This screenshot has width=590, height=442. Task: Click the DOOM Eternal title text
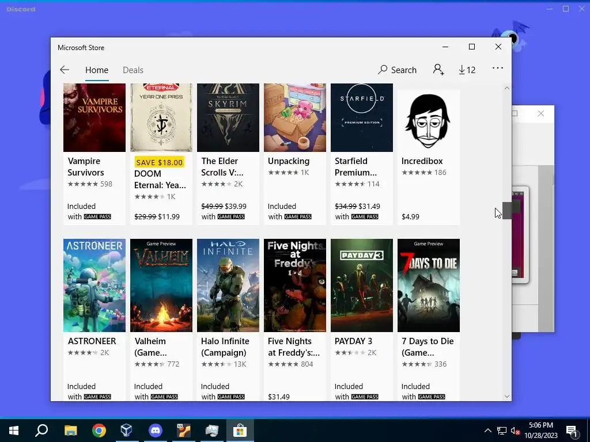click(x=160, y=180)
